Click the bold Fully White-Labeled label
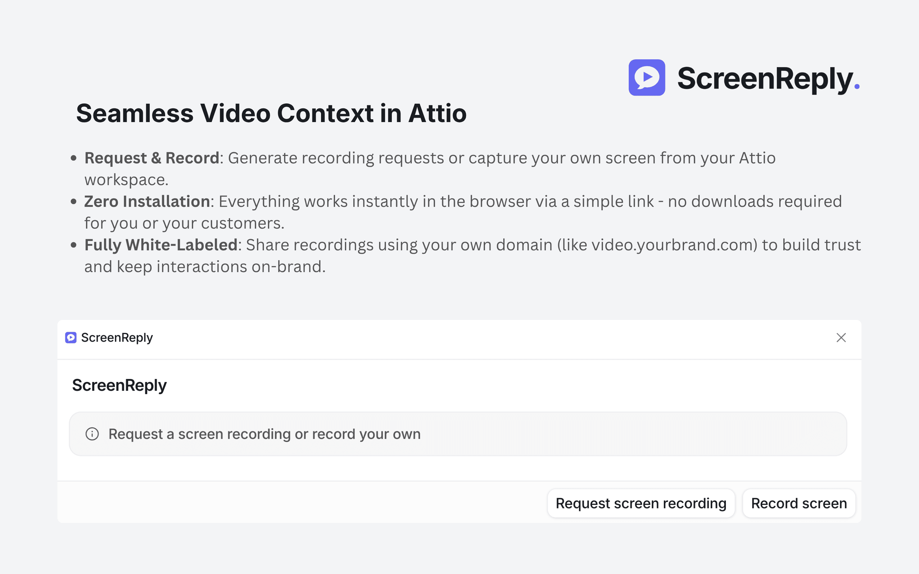Screen dimensions: 919x574 coord(161,245)
